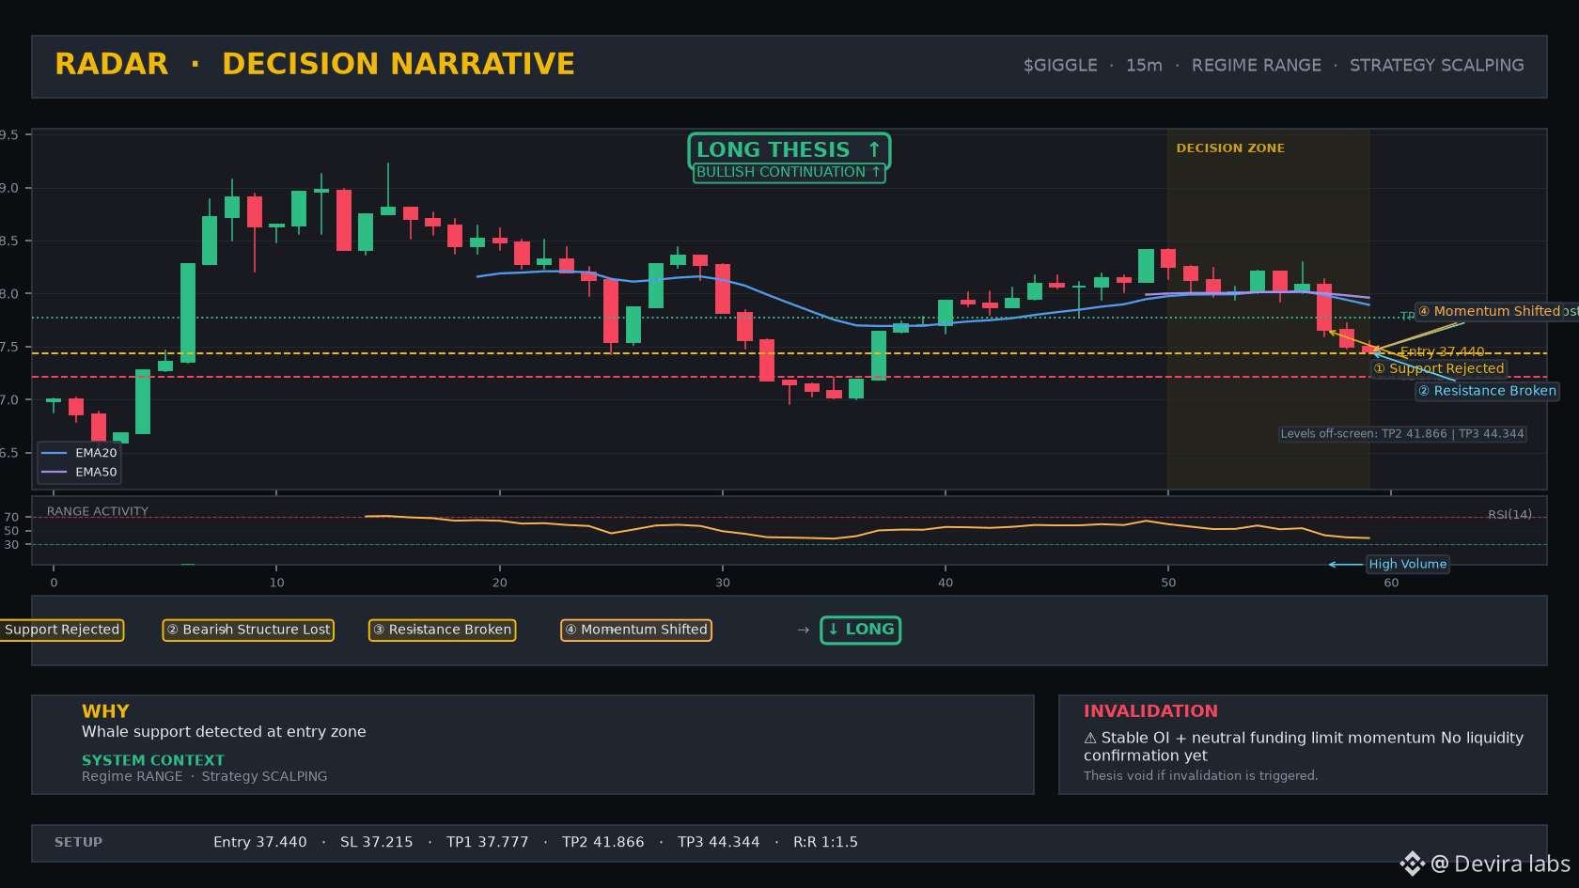Click TP2 41.866 in the Setup row
Image resolution: width=1579 pixels, height=888 pixels.
[602, 843]
